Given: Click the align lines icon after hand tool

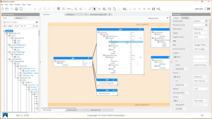Looking at the screenshot, I should pyautogui.click(x=104, y=9).
